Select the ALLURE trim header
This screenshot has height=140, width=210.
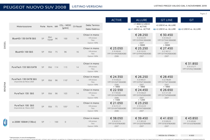coord(141,20)
